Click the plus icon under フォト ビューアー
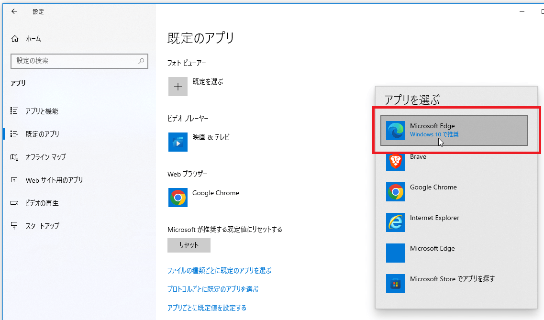 pyautogui.click(x=178, y=87)
